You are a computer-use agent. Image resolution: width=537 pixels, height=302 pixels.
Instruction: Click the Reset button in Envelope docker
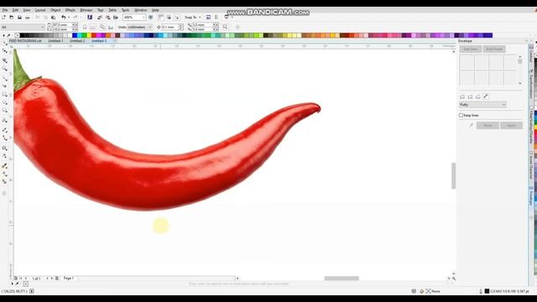click(x=487, y=125)
